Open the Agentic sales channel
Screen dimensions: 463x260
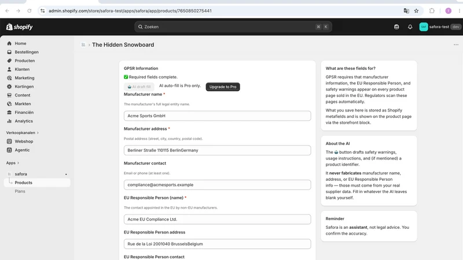point(22,150)
